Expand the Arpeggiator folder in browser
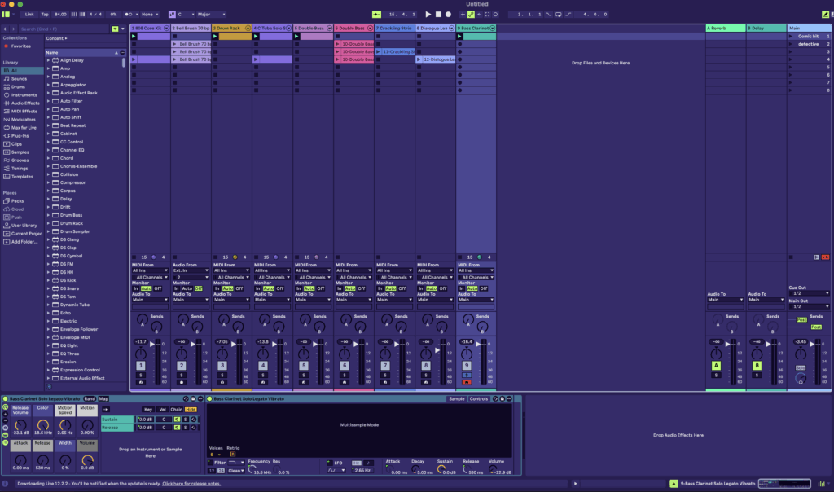 tap(48, 85)
